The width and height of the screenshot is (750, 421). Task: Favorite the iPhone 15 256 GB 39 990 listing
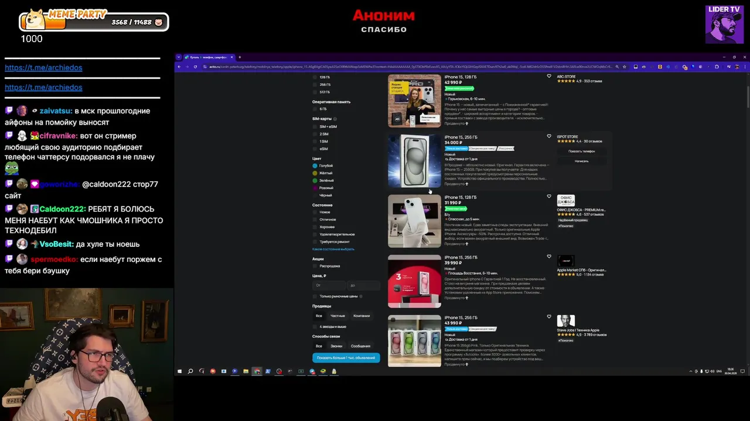[x=549, y=257]
